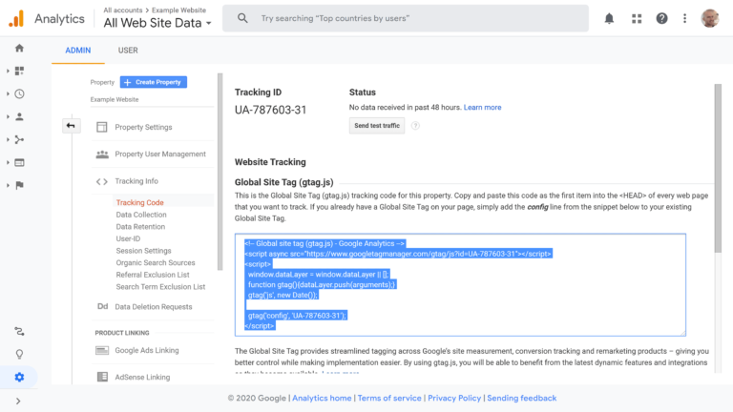Screen dimensions: 733x412
Task: Click Sending feedback footer link
Action: (522, 398)
